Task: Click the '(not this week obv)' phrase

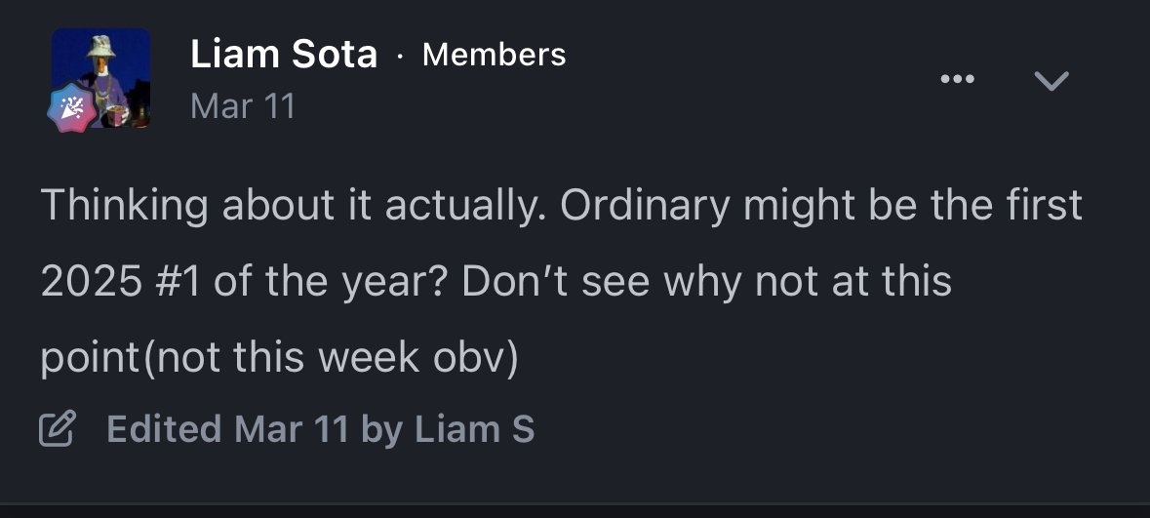Action: point(331,357)
